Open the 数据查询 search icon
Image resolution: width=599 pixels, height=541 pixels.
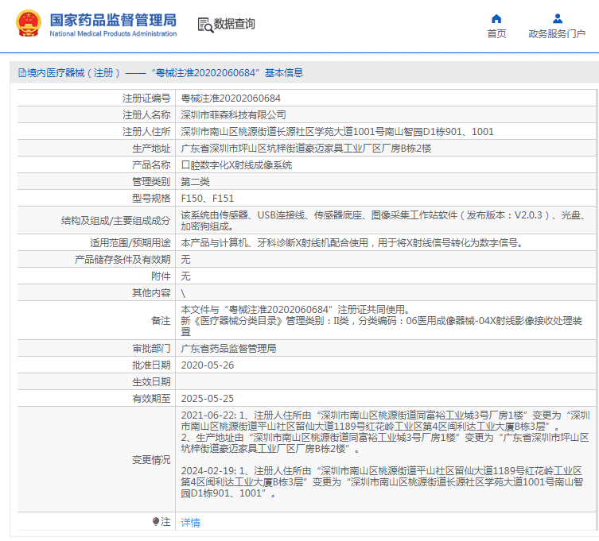[x=205, y=25]
